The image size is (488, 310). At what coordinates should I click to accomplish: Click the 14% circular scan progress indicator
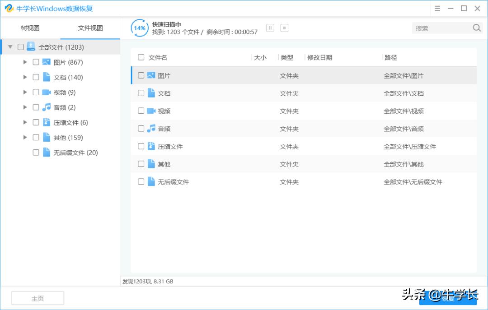139,28
